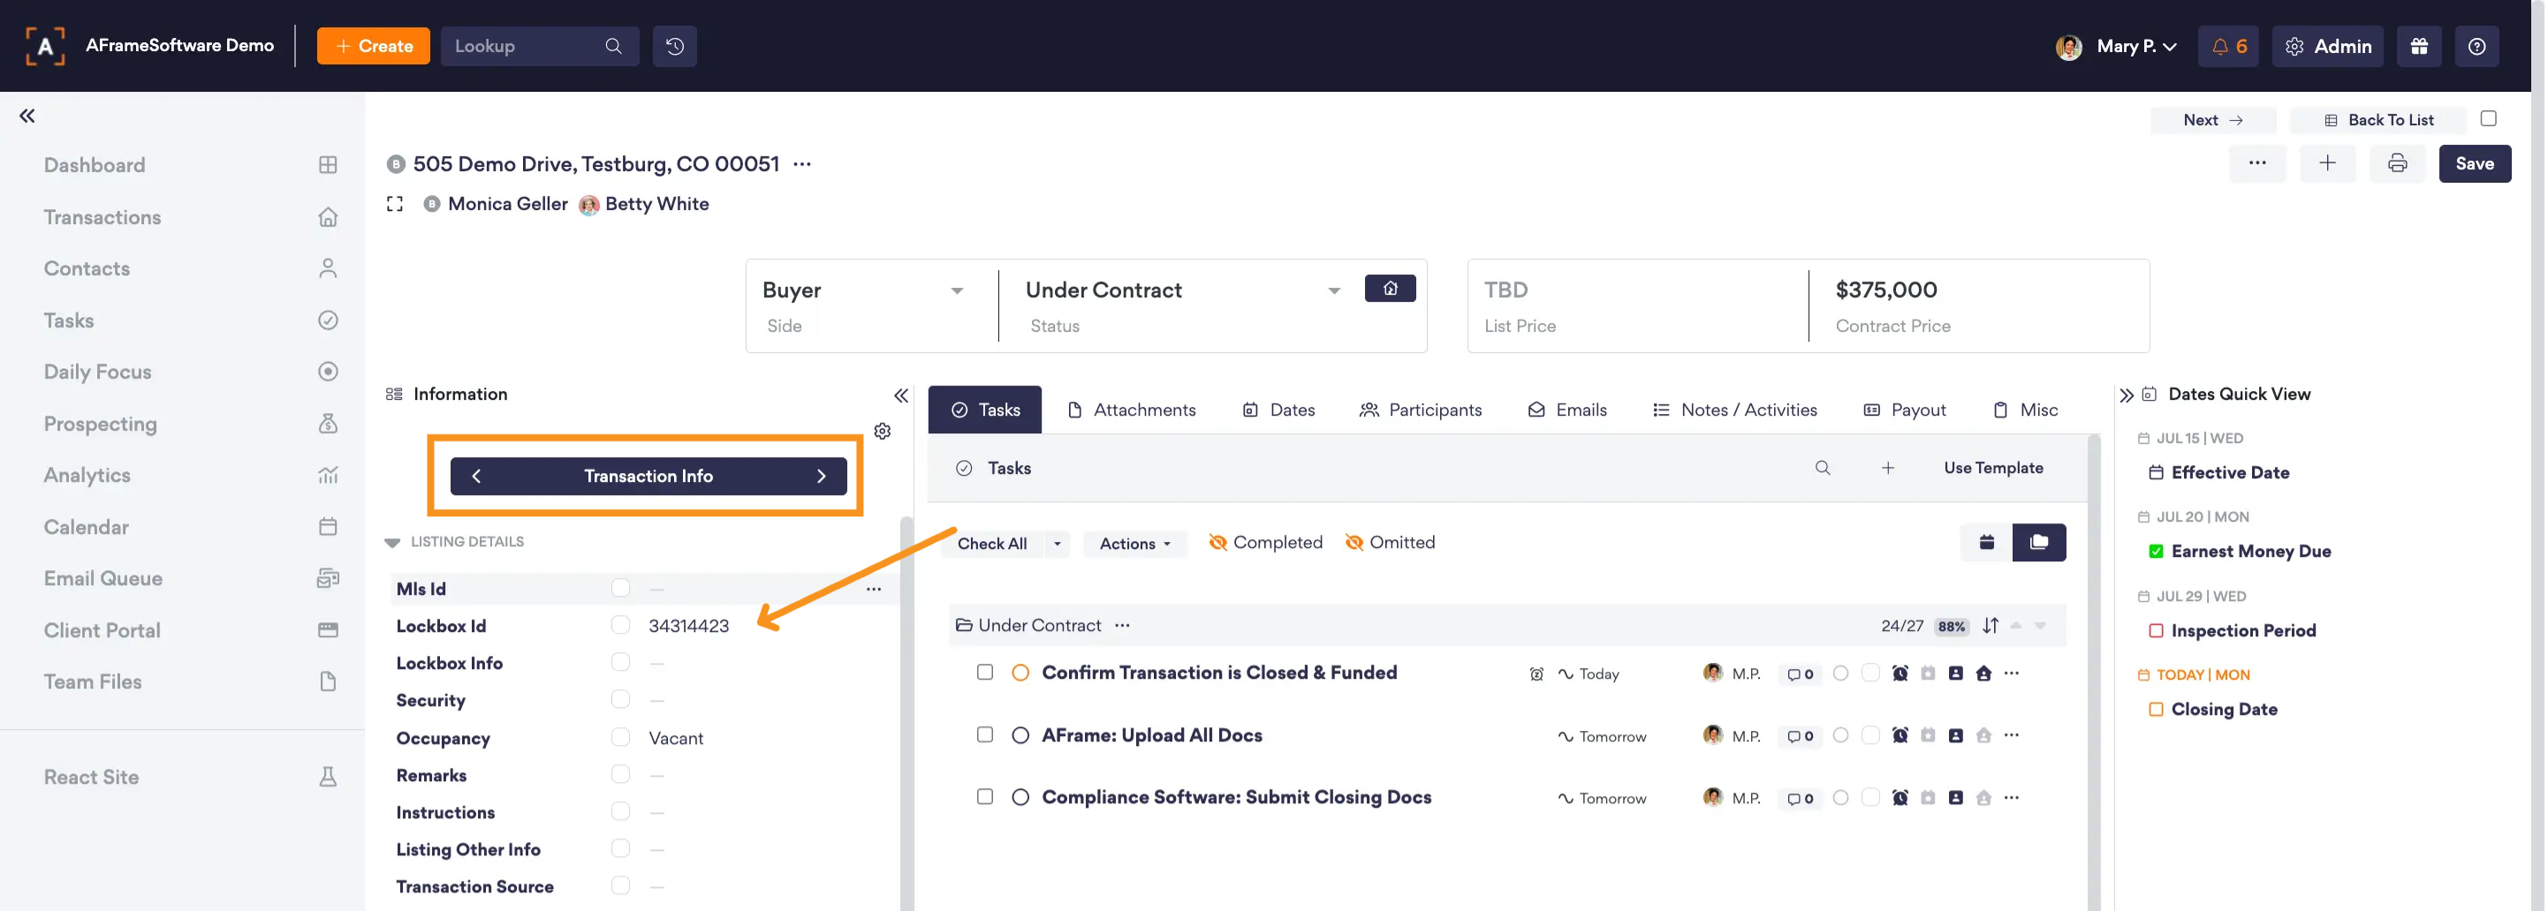
Task: Click the print icon near Save
Action: 2398,164
